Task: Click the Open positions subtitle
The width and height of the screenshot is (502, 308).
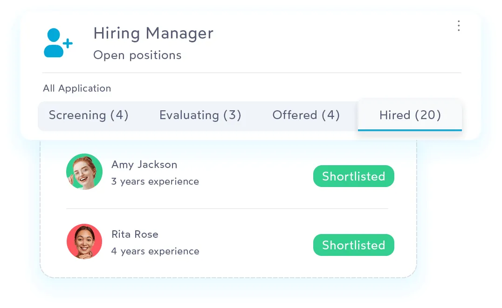Action: [137, 55]
